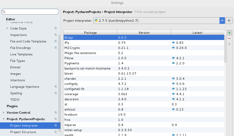Click the Python logo in interpreter field

(x=96, y=20)
